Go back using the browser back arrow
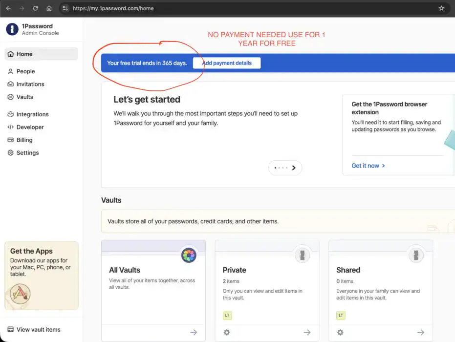This screenshot has height=342, width=455. click(x=8, y=8)
